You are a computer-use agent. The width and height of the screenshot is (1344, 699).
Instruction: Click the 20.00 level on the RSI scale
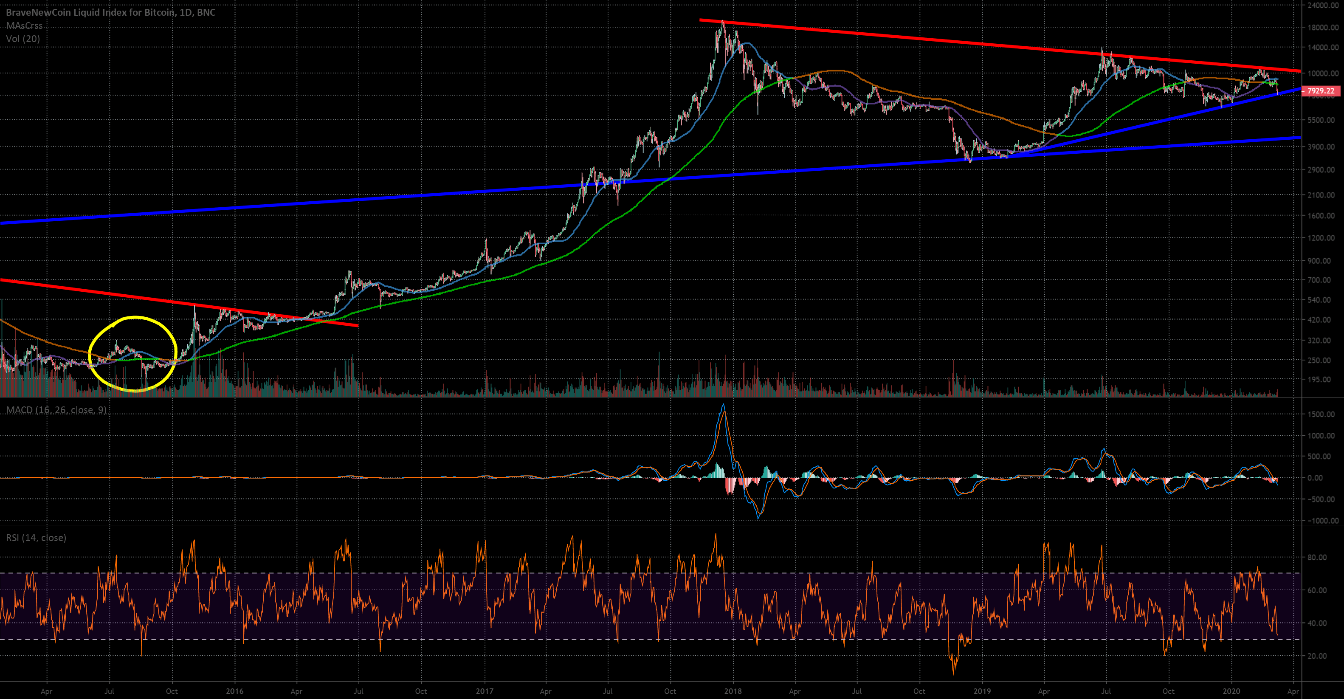(x=1318, y=656)
